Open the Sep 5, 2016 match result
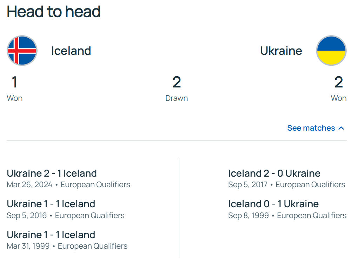This screenshot has width=357, height=262. 51,204
